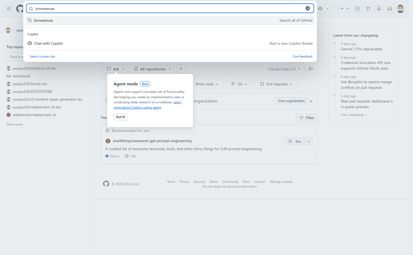Click the box/boxcli repository logo
The image size is (413, 255).
click(x=9, y=76)
